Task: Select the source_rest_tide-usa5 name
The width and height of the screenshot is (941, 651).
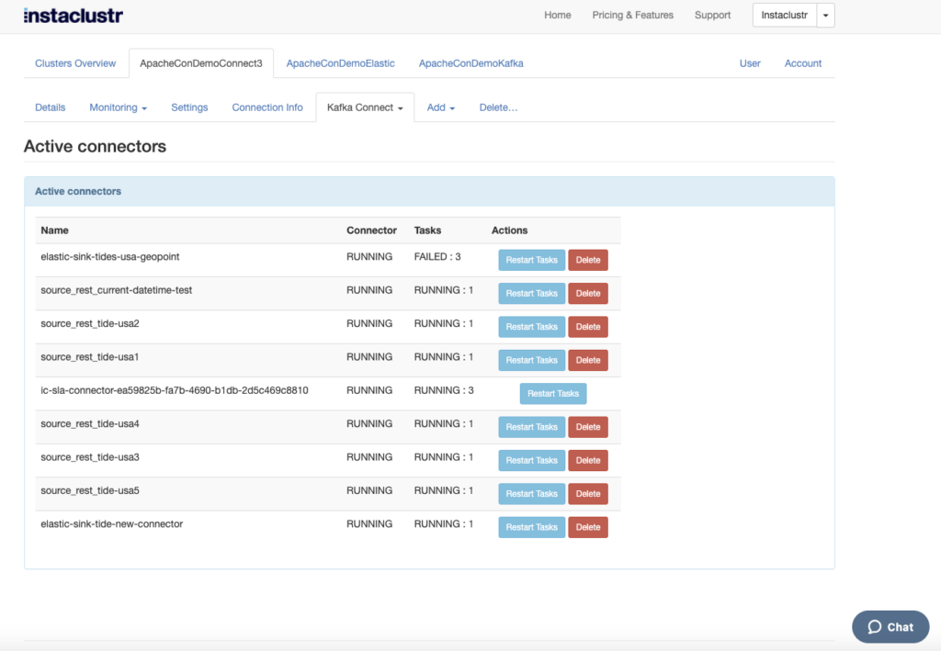Action: click(x=90, y=490)
